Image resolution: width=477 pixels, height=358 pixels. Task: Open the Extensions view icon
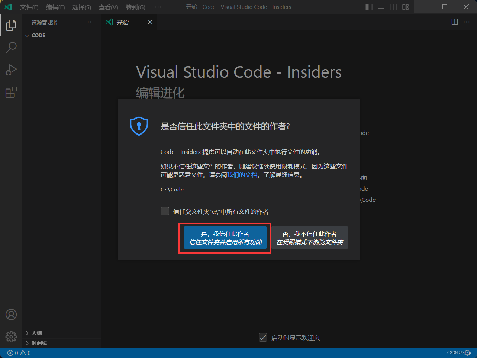click(11, 92)
